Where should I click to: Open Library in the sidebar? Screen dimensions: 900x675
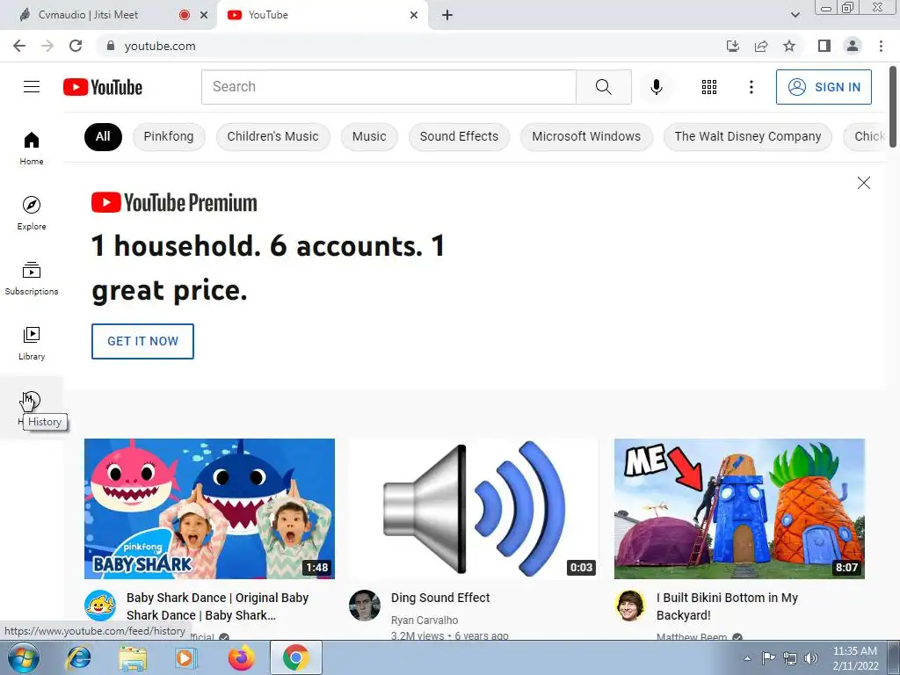tap(32, 344)
